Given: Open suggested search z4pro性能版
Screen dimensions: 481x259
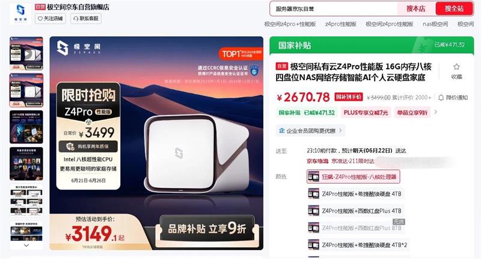Looking at the screenshot, I should [x=340, y=24].
